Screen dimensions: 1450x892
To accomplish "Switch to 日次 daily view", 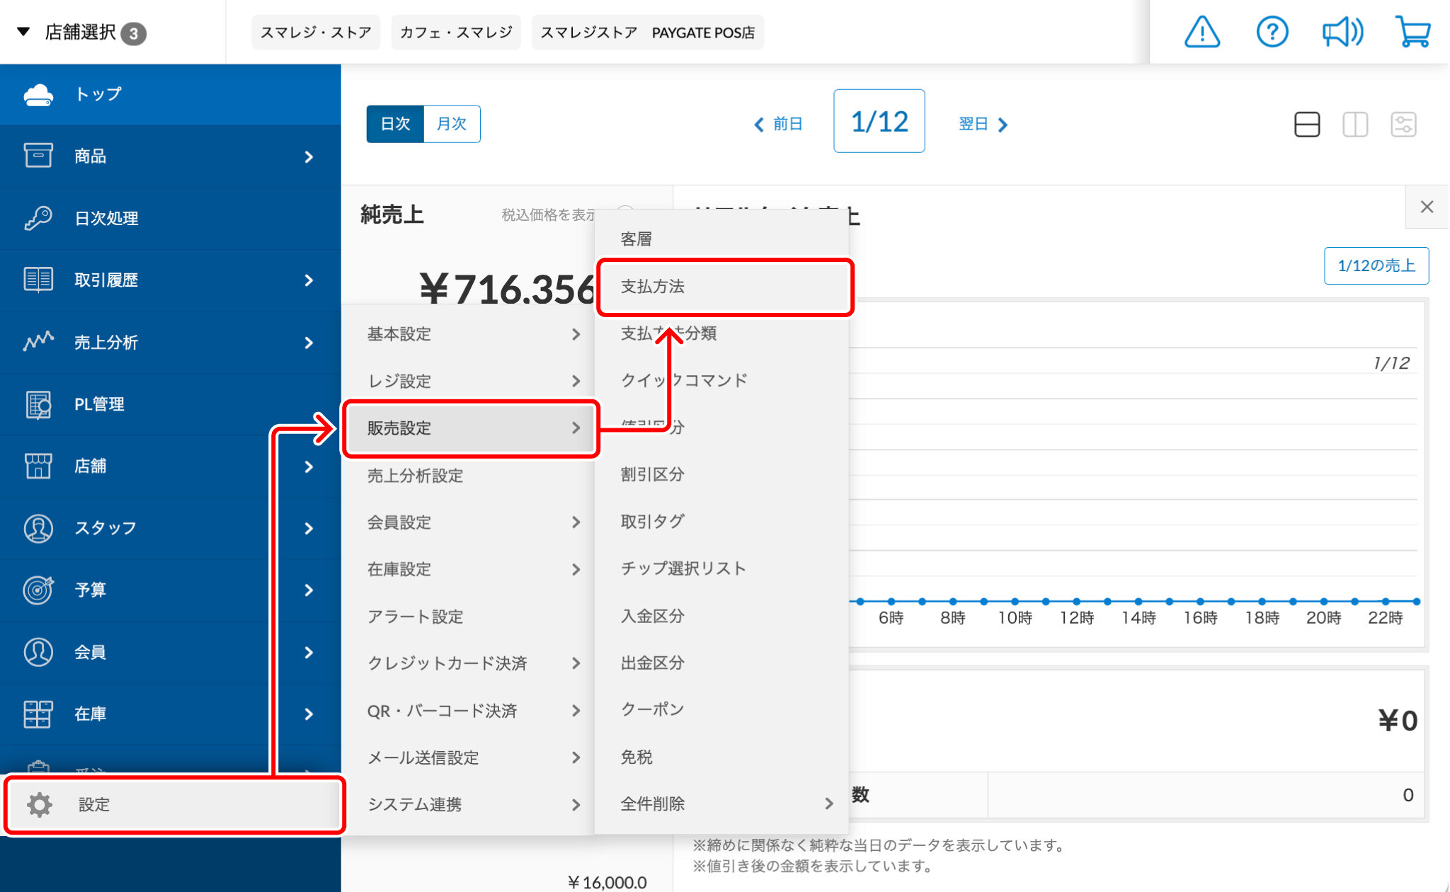I will (x=395, y=124).
